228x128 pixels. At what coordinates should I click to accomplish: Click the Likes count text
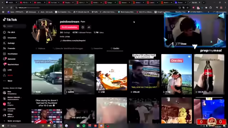tap(99, 32)
